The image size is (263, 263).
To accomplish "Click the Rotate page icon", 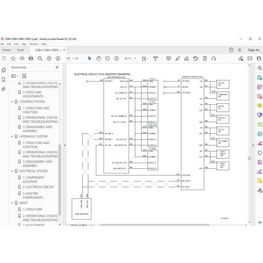I will (x=213, y=58).
